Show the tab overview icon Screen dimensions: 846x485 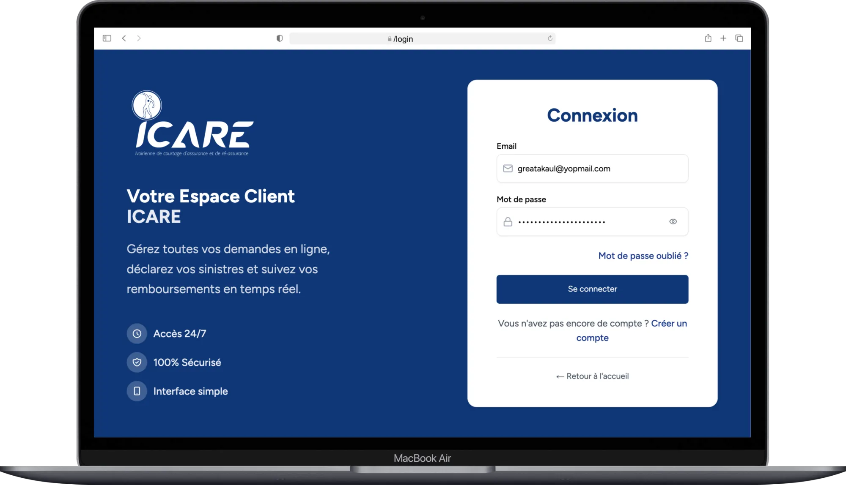(739, 38)
